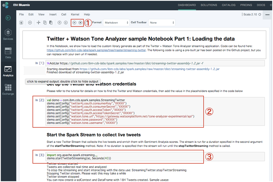Click the credentials setConfig code cell
This screenshot has width=273, height=182.
(155, 111)
